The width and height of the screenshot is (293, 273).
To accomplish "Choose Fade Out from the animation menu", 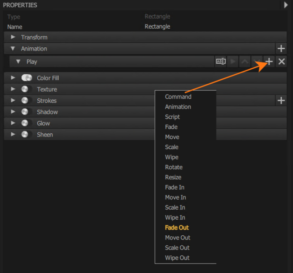I will click(x=177, y=227).
